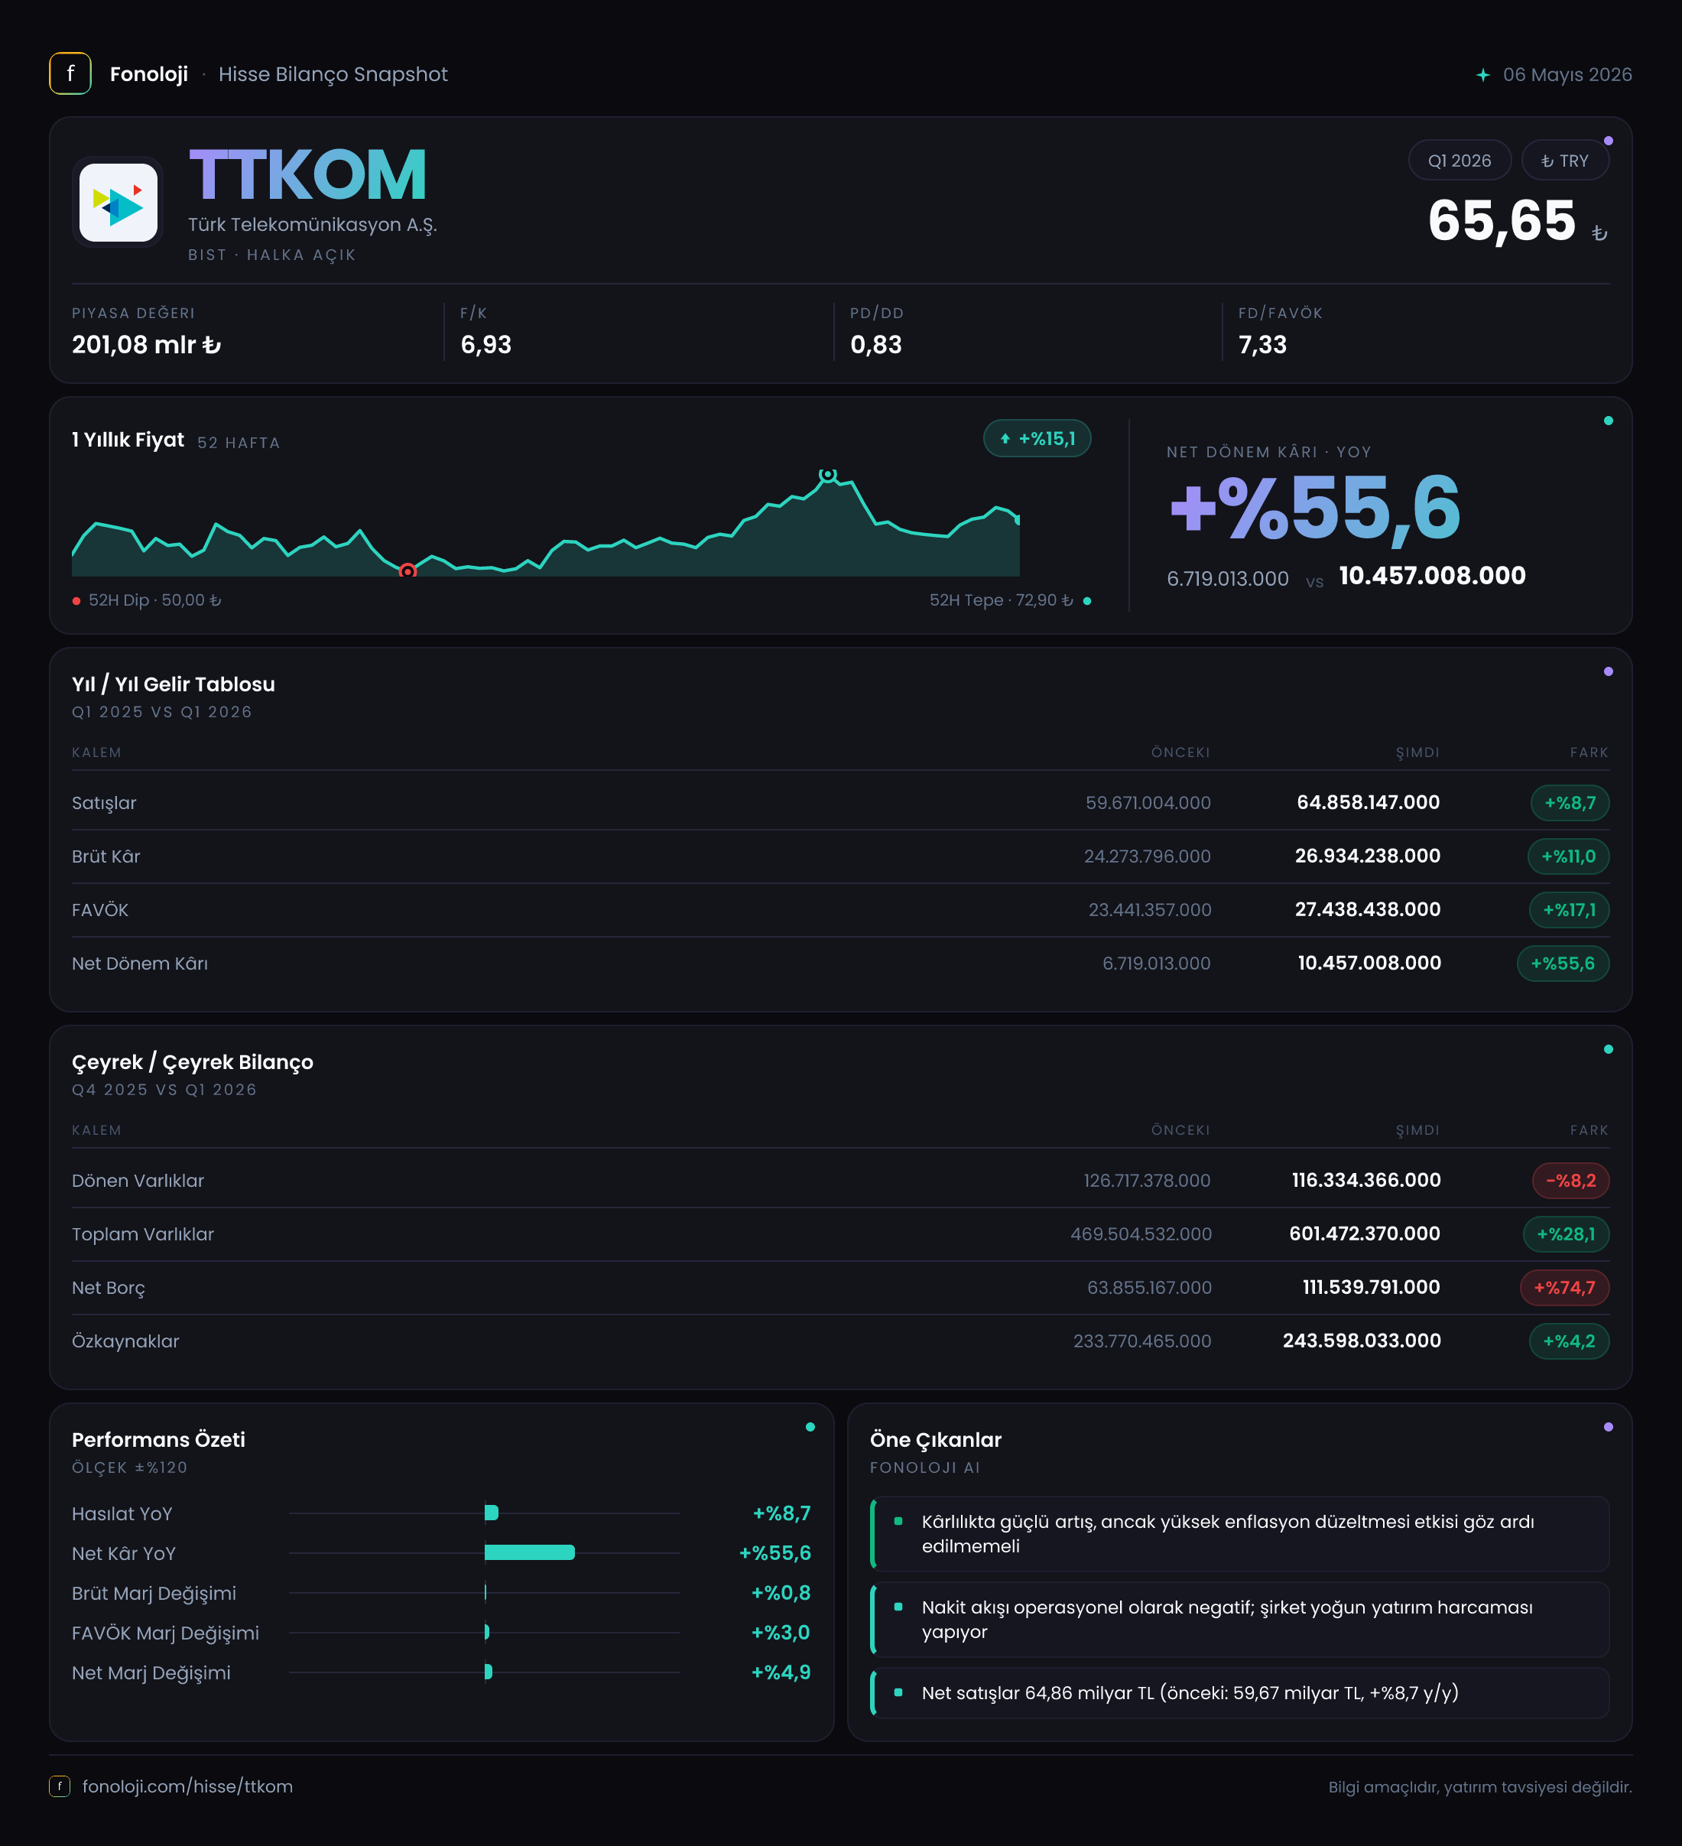Click the "52H Tepe · 72,90 ₺" label

click(x=1001, y=601)
